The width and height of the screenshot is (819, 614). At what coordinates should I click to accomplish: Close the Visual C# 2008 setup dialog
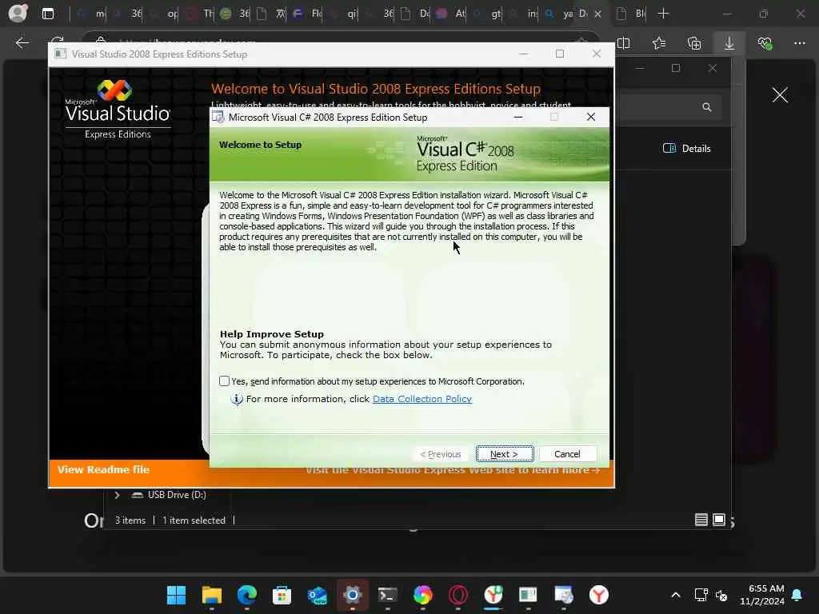pyautogui.click(x=591, y=117)
